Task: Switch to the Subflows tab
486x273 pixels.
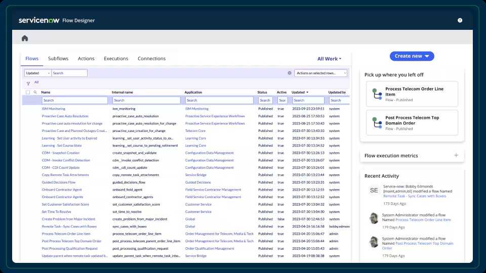Action: [x=58, y=59]
